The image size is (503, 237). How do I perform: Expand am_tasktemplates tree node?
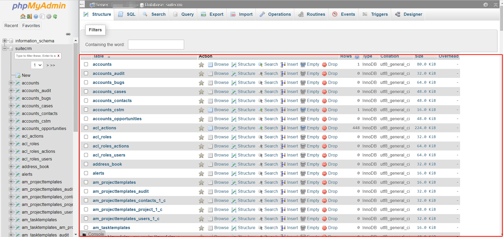tap(11, 220)
